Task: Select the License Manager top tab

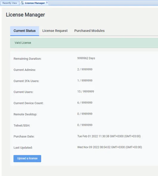Action: [x=34, y=3]
